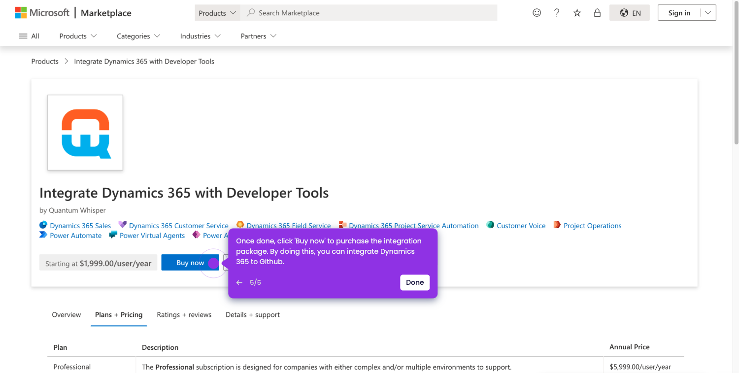Open the Power Automate link

point(76,236)
